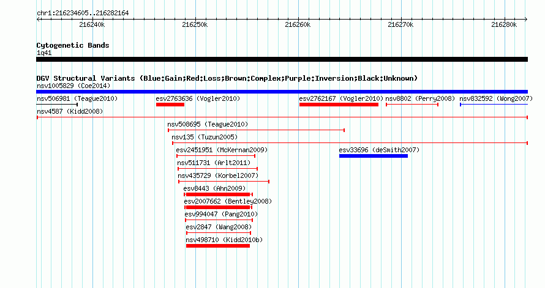Click the red esv2451951 variant line
Screen dimensions: 545x288
(216, 156)
